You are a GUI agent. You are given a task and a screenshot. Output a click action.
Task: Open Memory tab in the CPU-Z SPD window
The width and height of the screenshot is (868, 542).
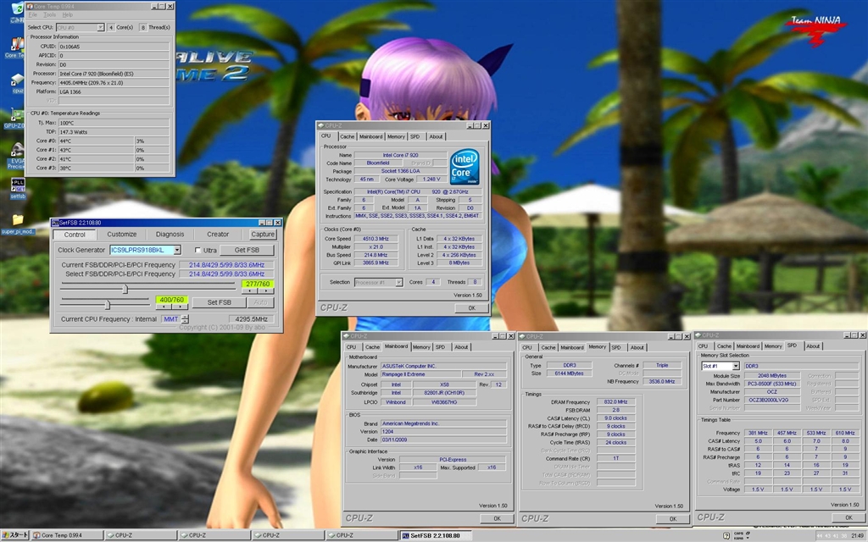(773, 346)
